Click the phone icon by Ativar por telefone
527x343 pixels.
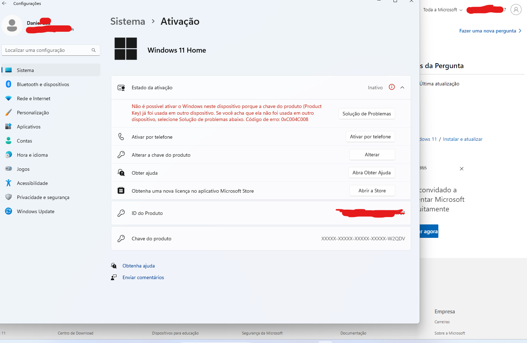121,137
